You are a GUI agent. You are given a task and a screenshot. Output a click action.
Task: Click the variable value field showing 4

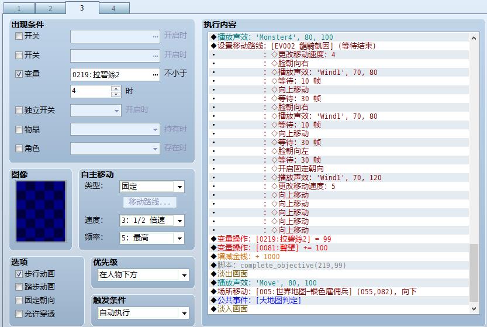[x=91, y=91]
